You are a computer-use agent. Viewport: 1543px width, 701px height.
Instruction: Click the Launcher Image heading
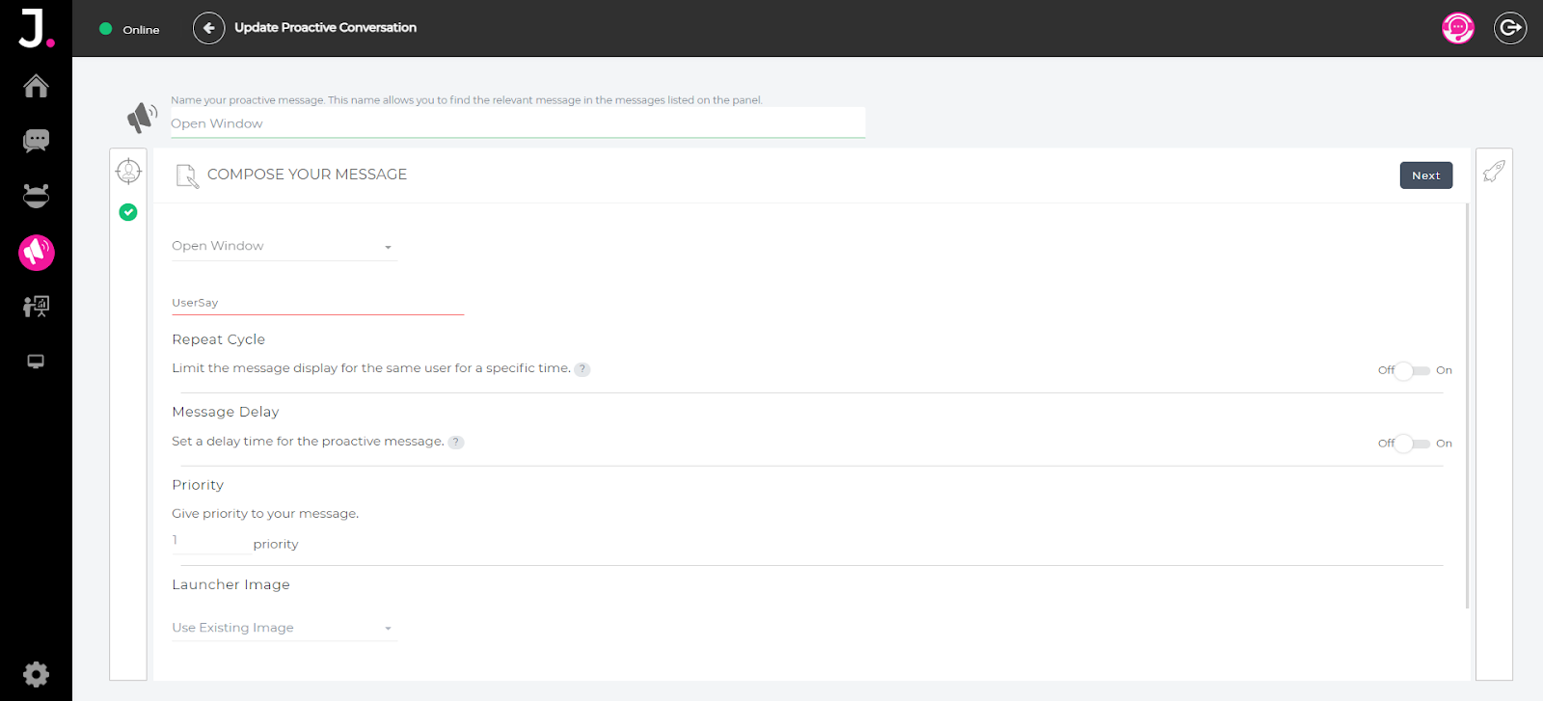tap(230, 584)
